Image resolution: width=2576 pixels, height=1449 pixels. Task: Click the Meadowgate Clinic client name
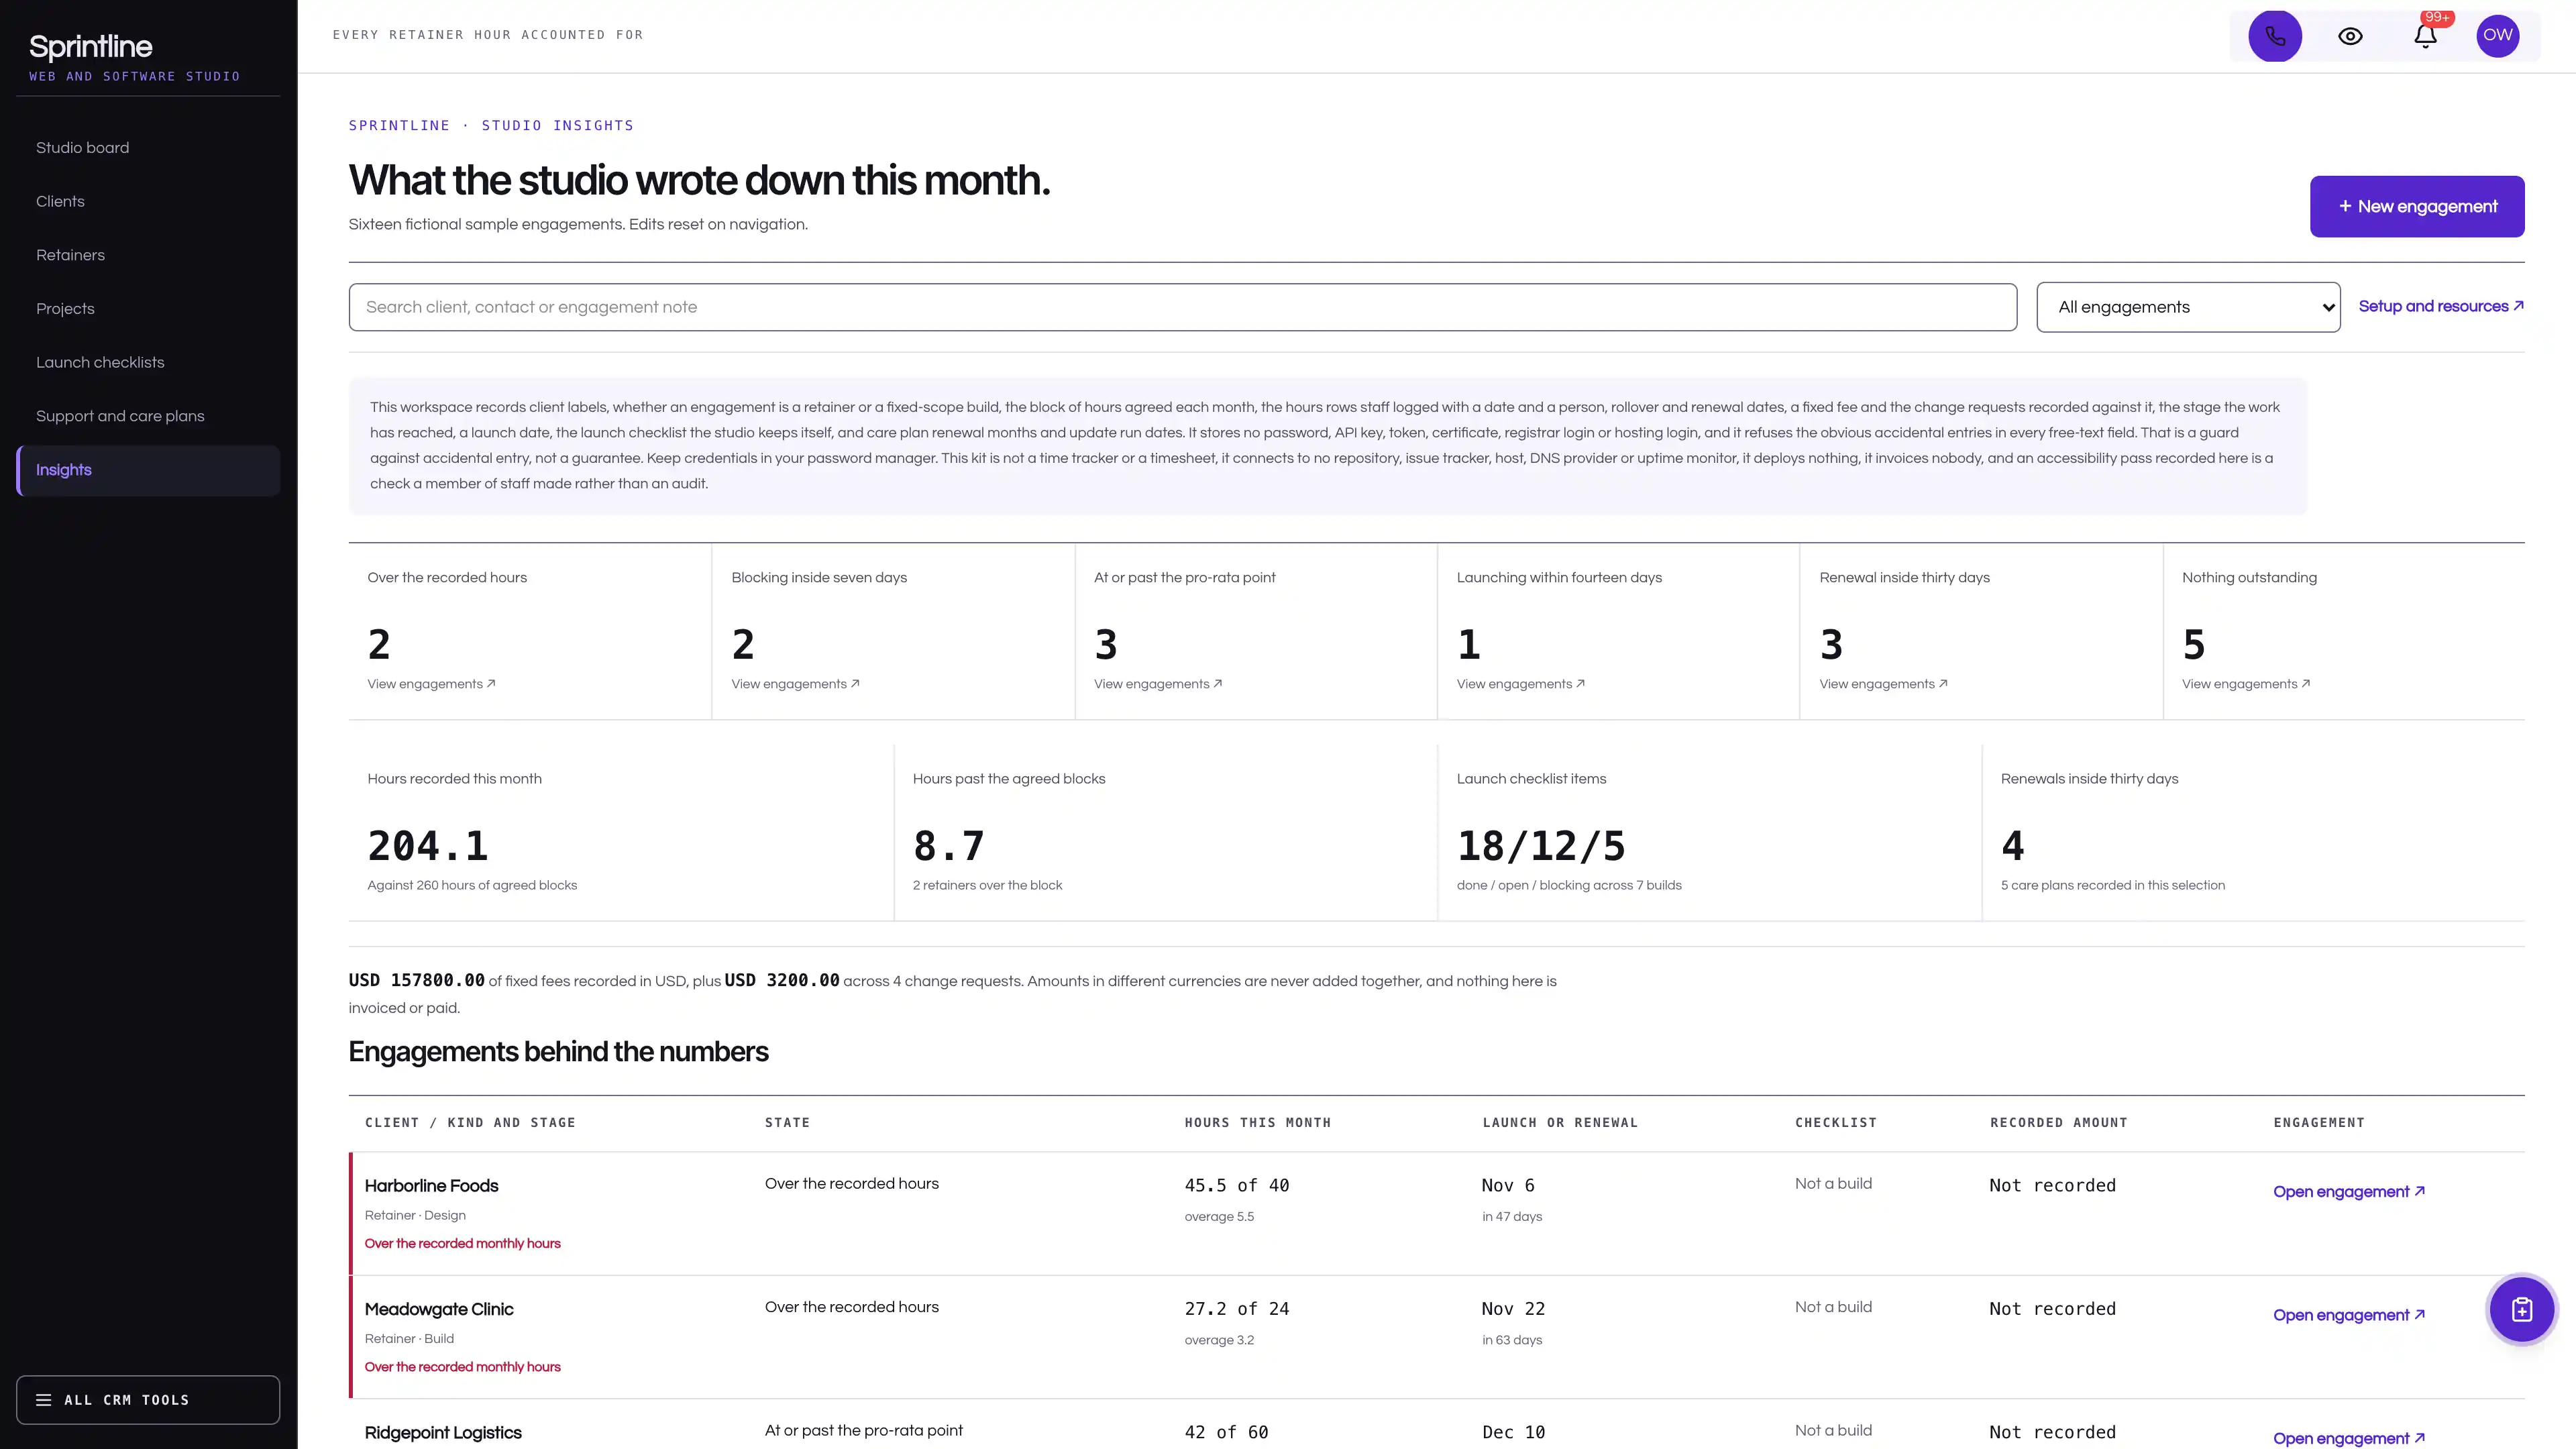point(439,1310)
